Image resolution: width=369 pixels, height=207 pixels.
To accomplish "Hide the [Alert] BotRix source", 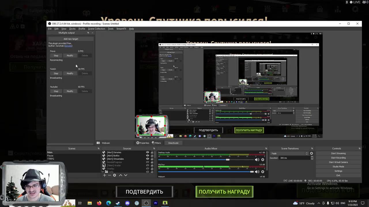I will tap(148, 156).
